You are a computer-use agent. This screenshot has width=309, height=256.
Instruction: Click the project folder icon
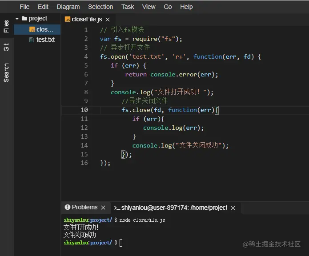(x=24, y=18)
